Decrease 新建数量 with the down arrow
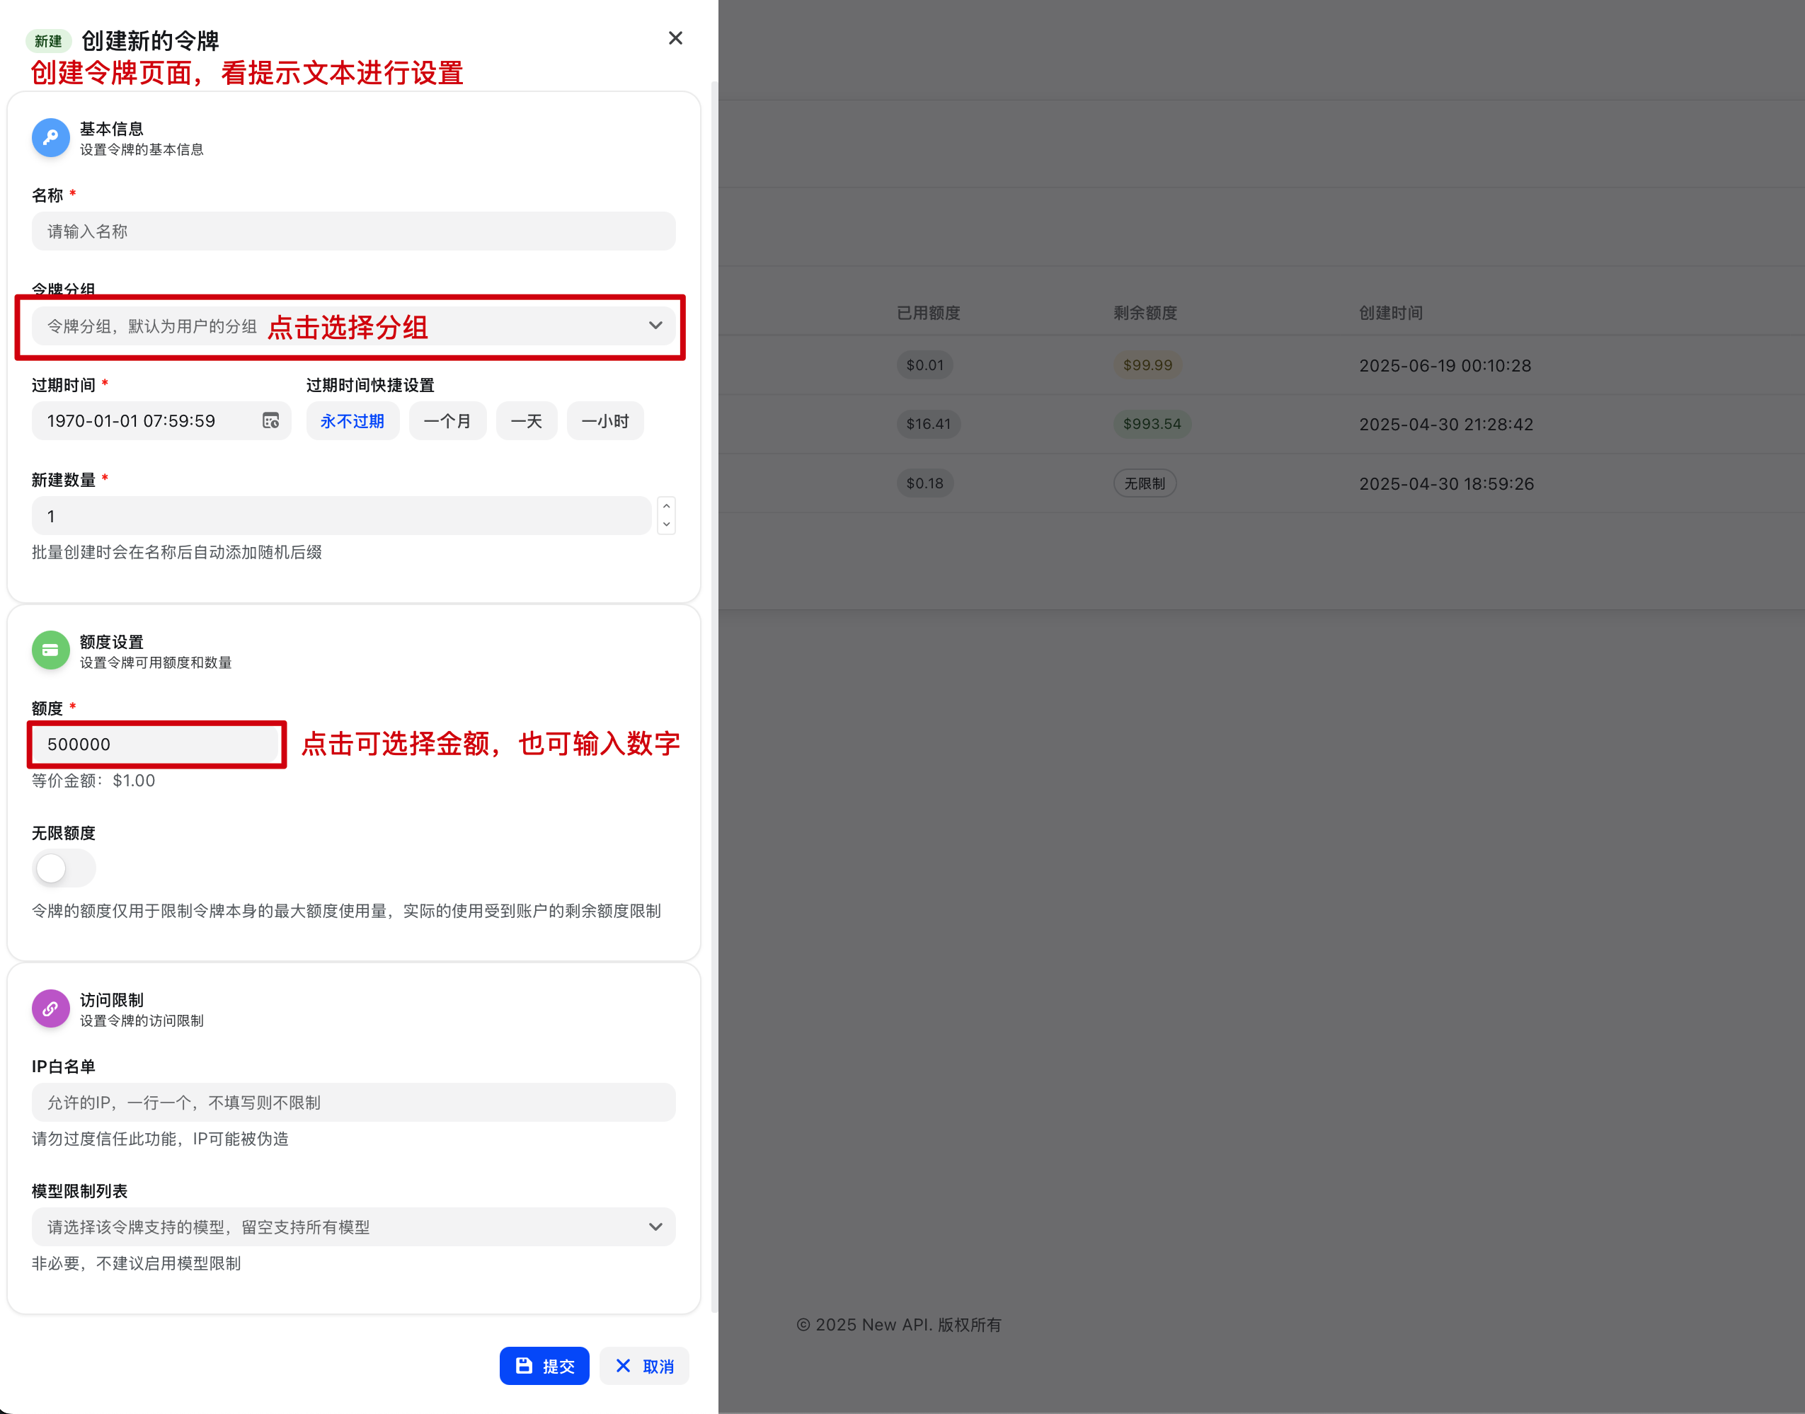The height and width of the screenshot is (1414, 1805). (667, 525)
